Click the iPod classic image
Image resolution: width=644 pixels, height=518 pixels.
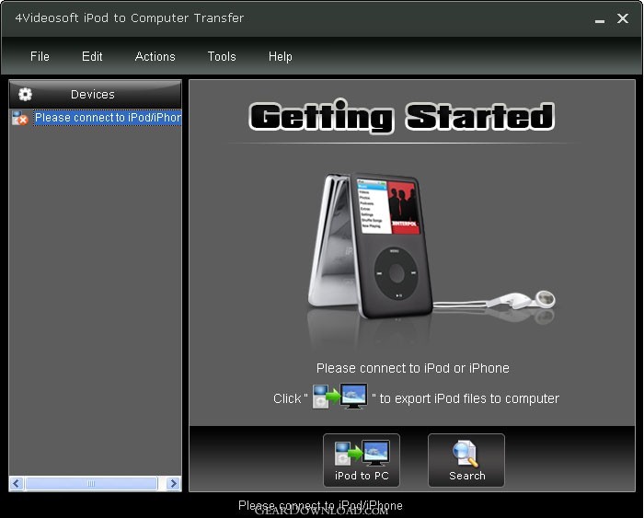tap(370, 246)
